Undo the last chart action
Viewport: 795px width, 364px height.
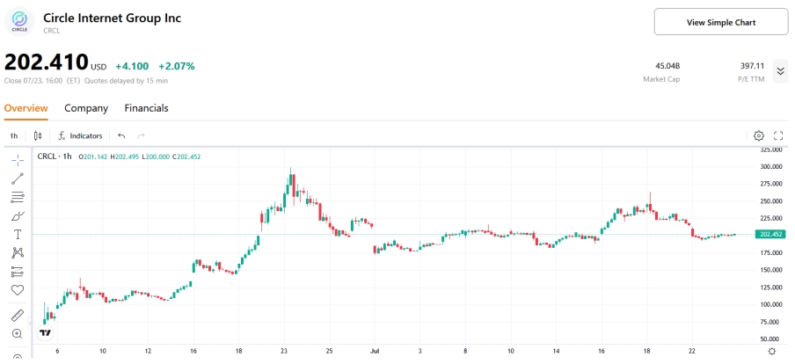coord(121,135)
